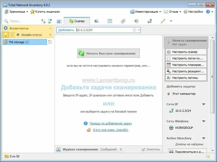Image resolution: width=217 pixels, height=162 pixels.
Task: Click Начать сканирование button
Action: (x=186, y=42)
